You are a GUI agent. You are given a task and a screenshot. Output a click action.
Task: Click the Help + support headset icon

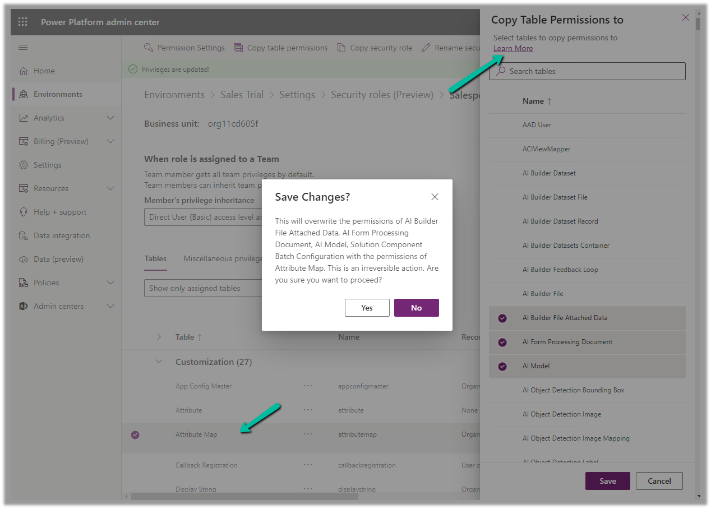[24, 212]
